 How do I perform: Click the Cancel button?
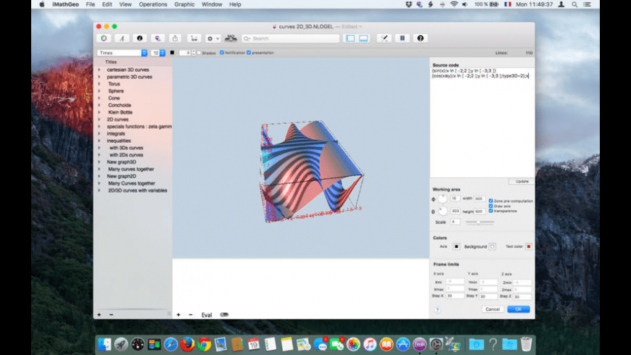(x=492, y=309)
